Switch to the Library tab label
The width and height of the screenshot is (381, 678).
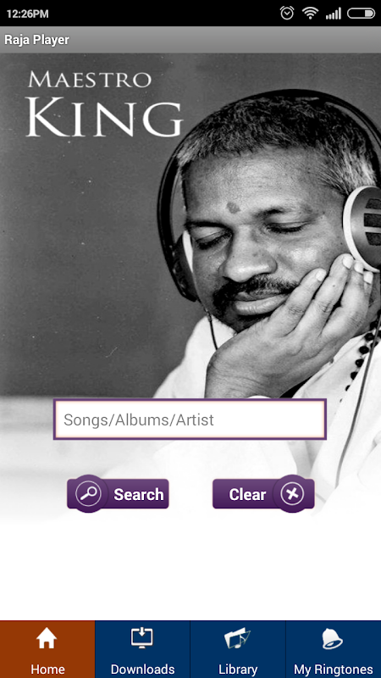pyautogui.click(x=238, y=669)
